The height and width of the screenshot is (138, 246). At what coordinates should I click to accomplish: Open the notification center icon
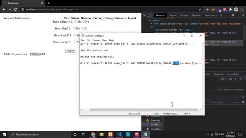(x=240, y=135)
